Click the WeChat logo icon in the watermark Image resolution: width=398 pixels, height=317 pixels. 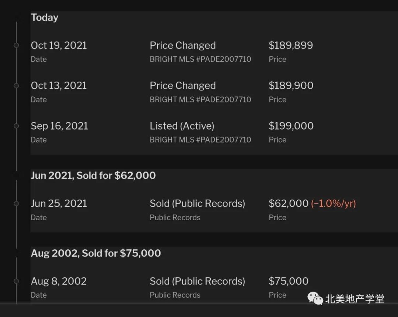point(315,298)
